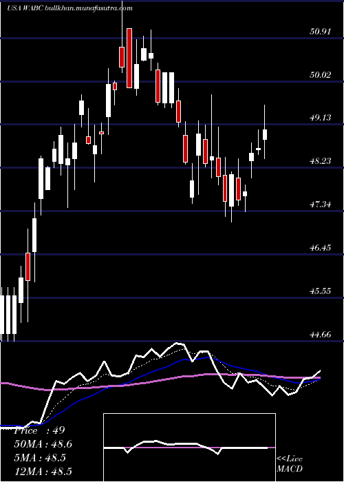Viewport: 344px width, 482px height.
Task: Select the 50.02 price axis label
Action: tap(321, 74)
